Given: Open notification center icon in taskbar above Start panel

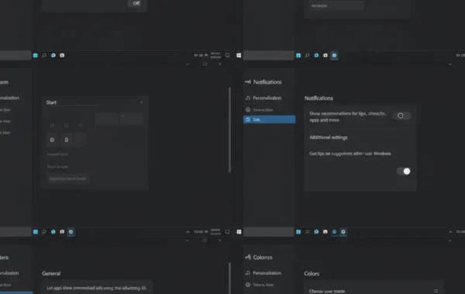Looking at the screenshot, I should pyautogui.click(x=227, y=56).
